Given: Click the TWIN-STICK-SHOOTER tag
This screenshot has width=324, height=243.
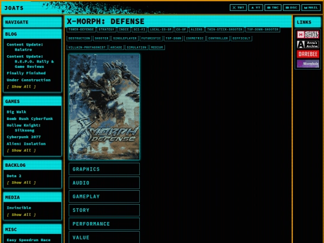Looking at the screenshot, I should (225, 29).
